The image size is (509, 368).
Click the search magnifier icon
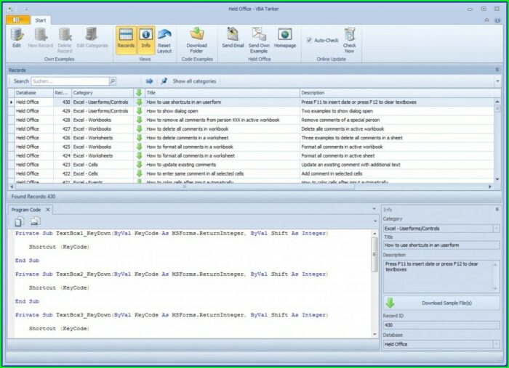click(112, 81)
